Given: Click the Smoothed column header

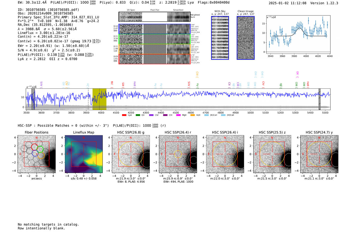Looking at the screenshot, I should [178, 10].
